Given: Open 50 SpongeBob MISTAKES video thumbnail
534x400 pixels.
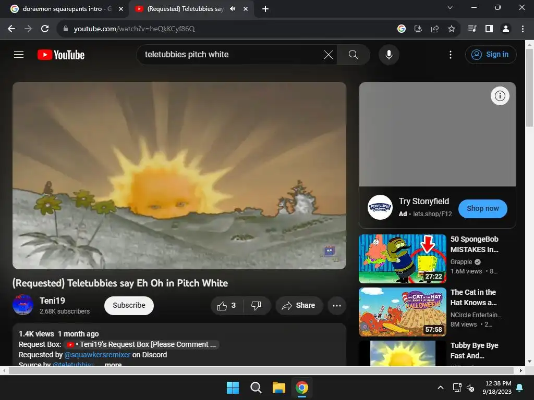Looking at the screenshot, I should (402, 259).
